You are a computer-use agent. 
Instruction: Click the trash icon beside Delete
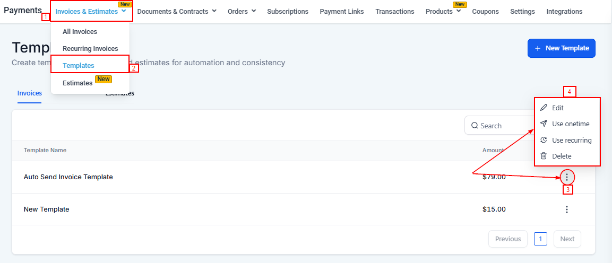coord(544,156)
